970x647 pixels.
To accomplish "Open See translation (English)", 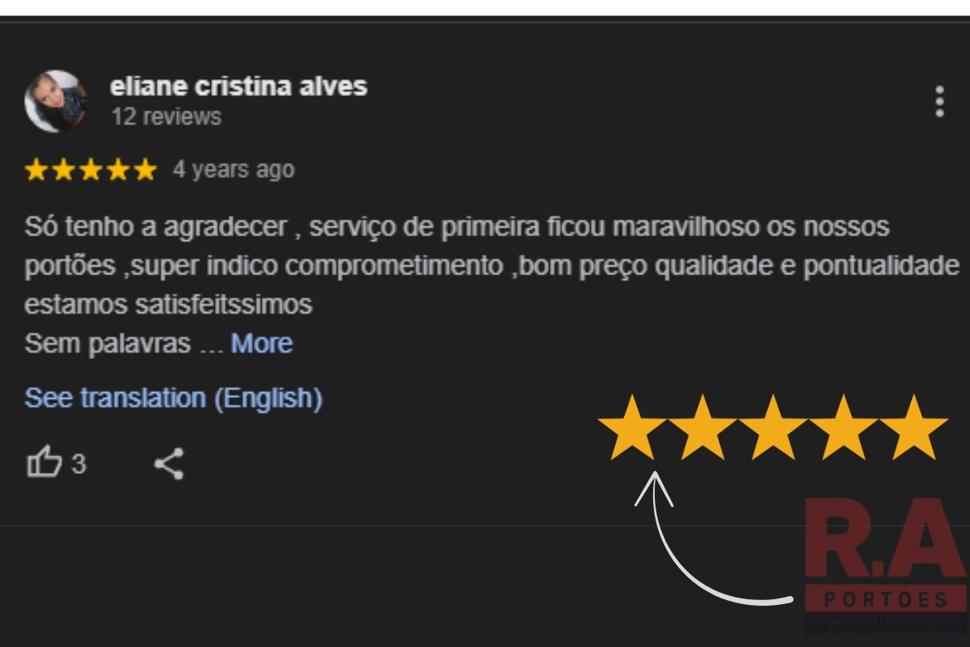I will pos(173,397).
